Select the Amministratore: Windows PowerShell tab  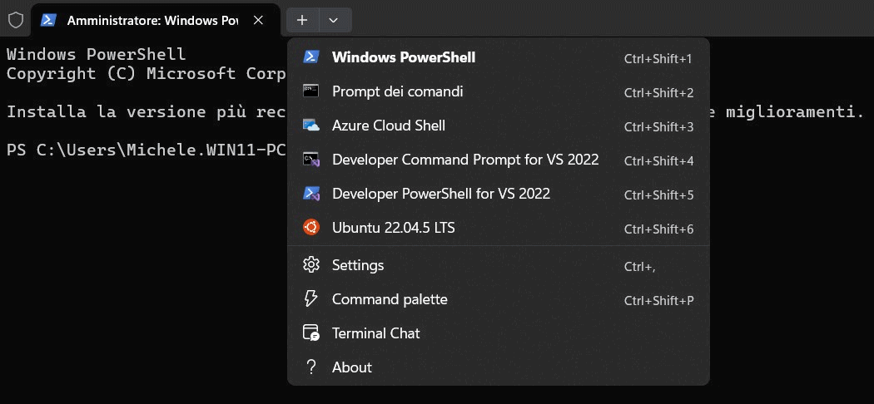tap(156, 20)
